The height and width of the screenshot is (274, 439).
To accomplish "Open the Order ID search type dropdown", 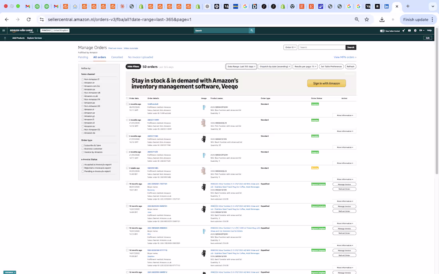I will [290, 47].
